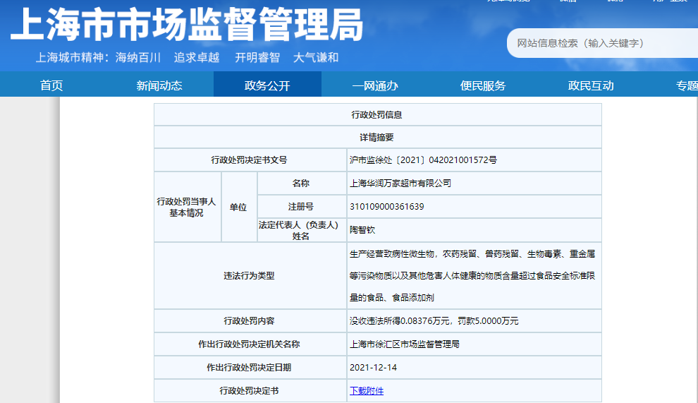This screenshot has height=403, width=698.
Task: Click the 上海市市场监督管理局 site title
Action: (x=187, y=24)
